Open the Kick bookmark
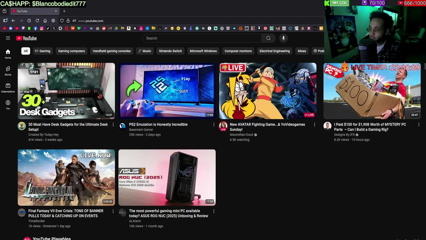Image resolution: width=426 pixels, height=240 pixels. pos(29,28)
